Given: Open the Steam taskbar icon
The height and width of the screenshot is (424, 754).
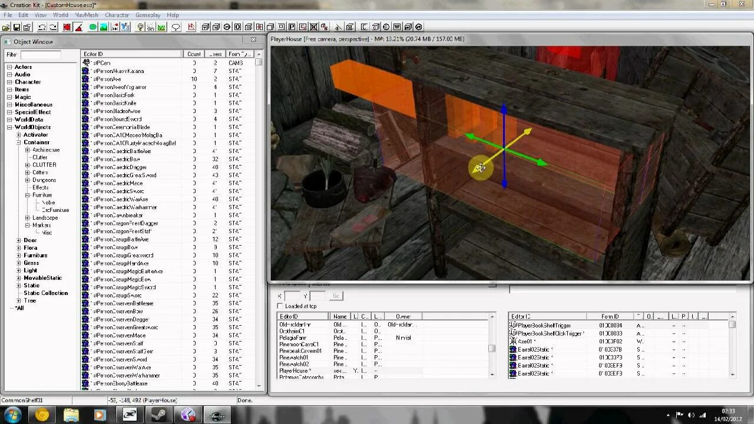Looking at the screenshot, I should tap(158, 415).
